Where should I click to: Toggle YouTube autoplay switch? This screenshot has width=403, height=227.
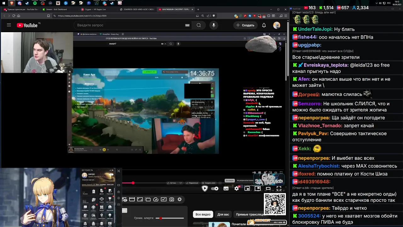[x=215, y=189]
